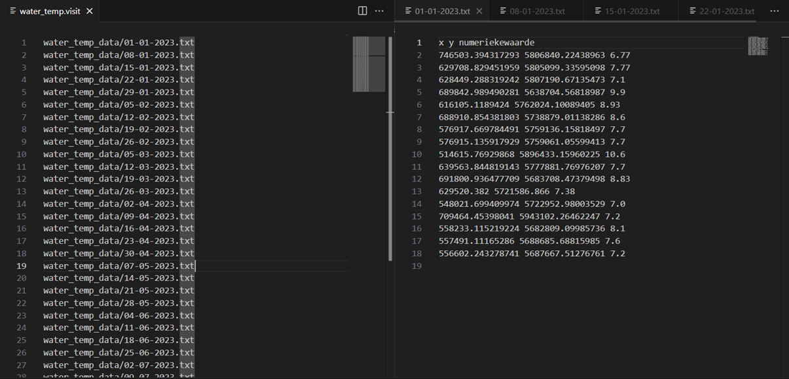Click line water_temp_data/02-07-2023.txt
This screenshot has height=379, width=789.
point(119,365)
